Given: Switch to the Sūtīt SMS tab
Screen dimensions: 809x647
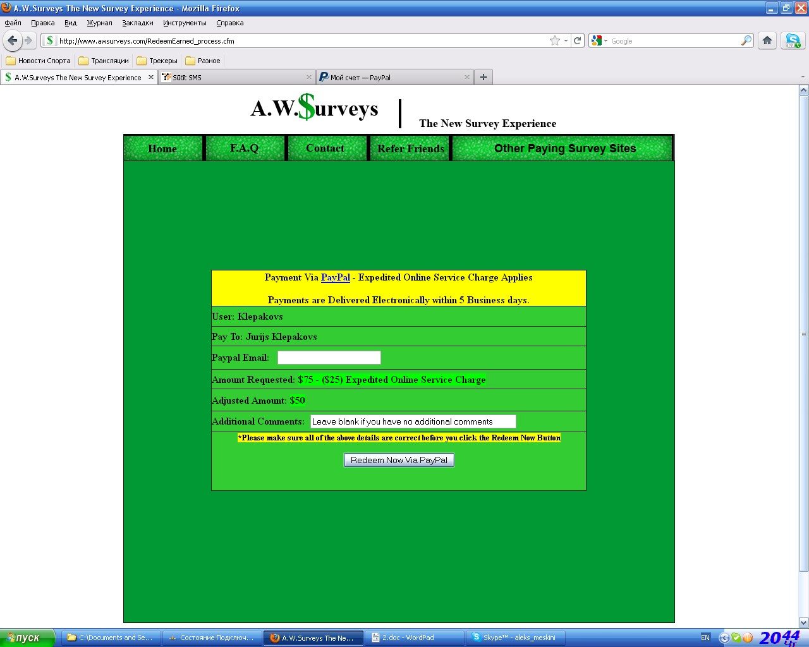Looking at the screenshot, I should 237,77.
